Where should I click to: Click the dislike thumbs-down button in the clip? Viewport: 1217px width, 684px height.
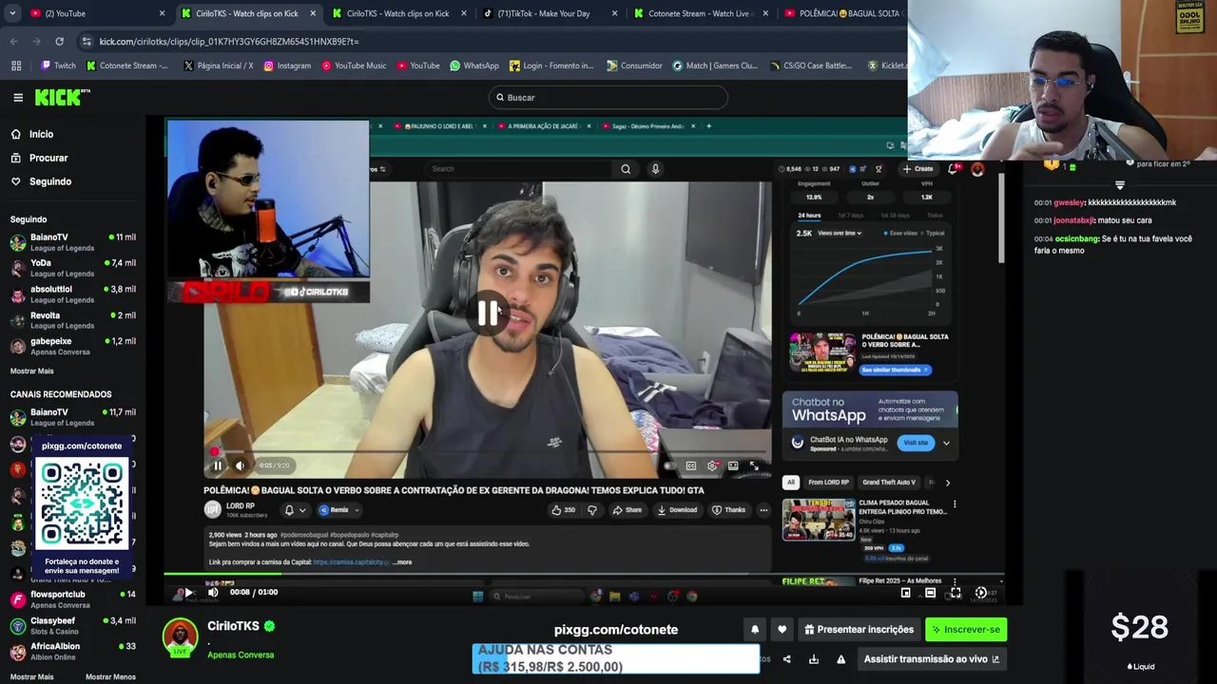pos(591,510)
